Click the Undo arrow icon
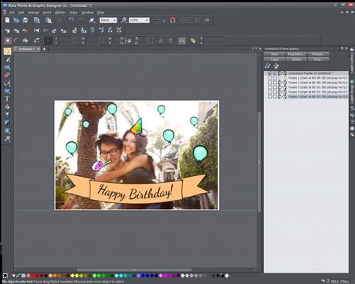 (71, 20)
